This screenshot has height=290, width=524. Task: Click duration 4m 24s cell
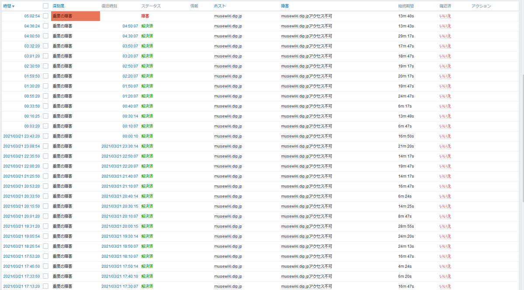pyautogui.click(x=404, y=267)
